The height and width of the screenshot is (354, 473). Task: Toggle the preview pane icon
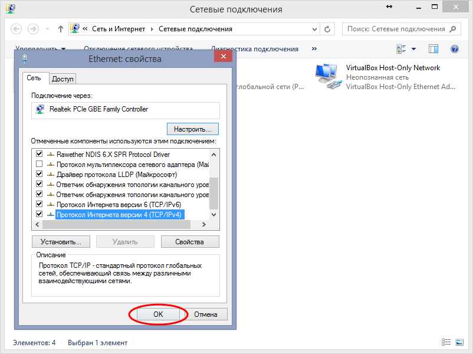click(x=433, y=49)
